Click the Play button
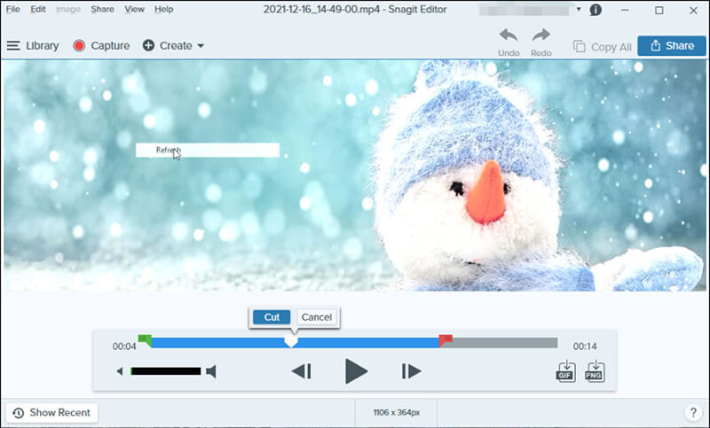Image resolution: width=710 pixels, height=428 pixels. click(356, 371)
